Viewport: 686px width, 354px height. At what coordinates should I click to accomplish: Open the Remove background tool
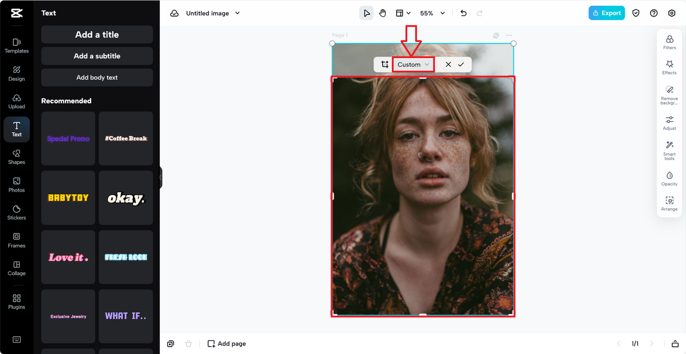(669, 95)
